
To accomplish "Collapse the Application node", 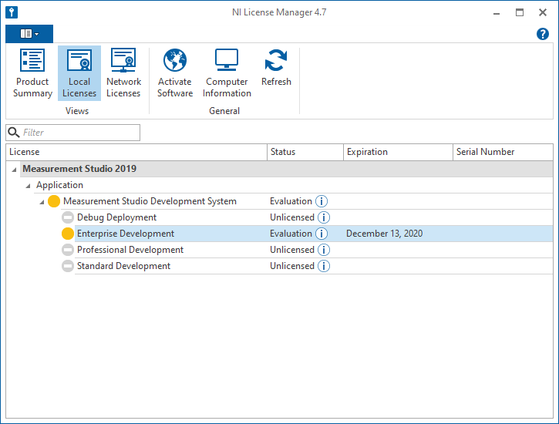I will [29, 186].
